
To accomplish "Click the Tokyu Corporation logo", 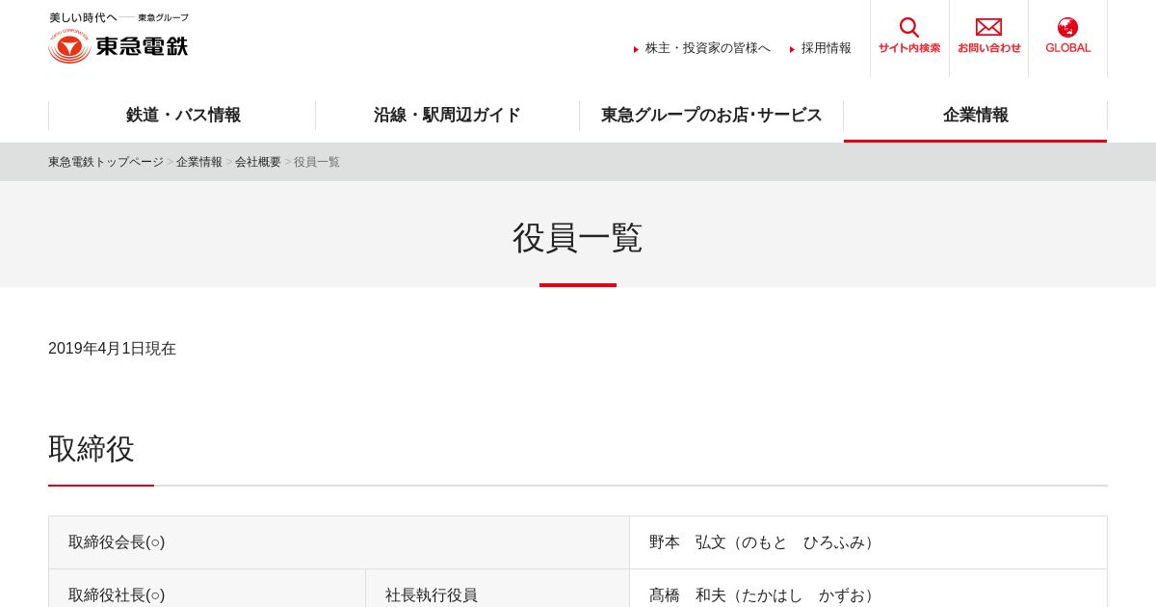I will pyautogui.click(x=118, y=46).
